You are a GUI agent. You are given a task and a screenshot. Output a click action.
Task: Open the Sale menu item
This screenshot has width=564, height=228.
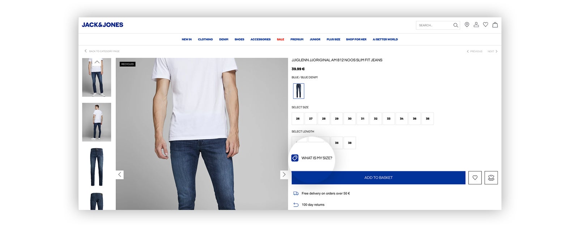(x=280, y=39)
